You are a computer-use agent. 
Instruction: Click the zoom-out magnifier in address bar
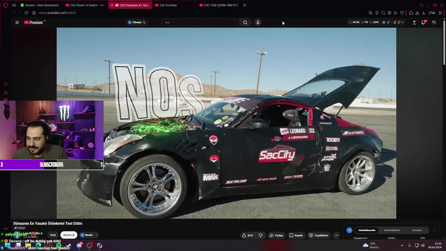pyautogui.click(x=370, y=13)
